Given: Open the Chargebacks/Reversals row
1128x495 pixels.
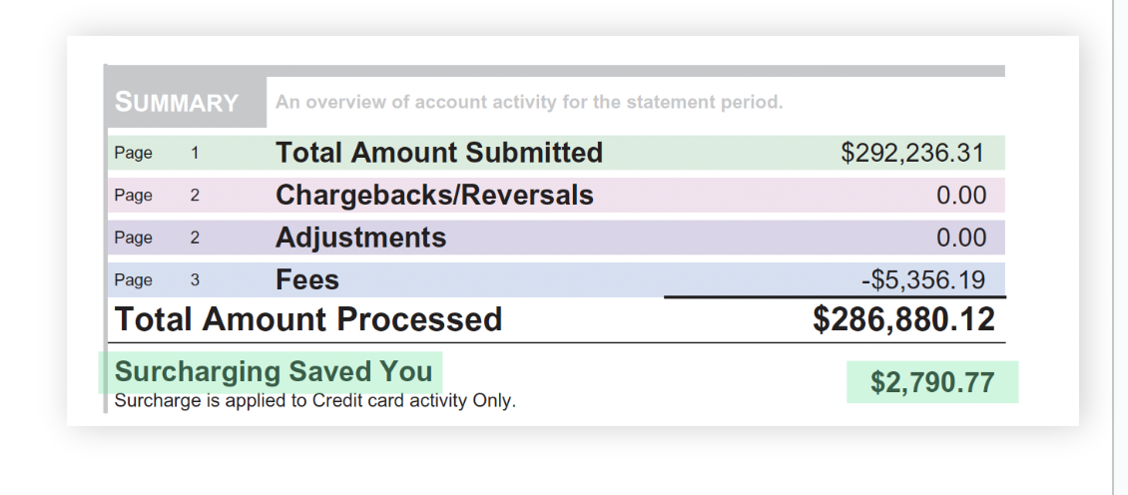Looking at the screenshot, I should pyautogui.click(x=556, y=195).
